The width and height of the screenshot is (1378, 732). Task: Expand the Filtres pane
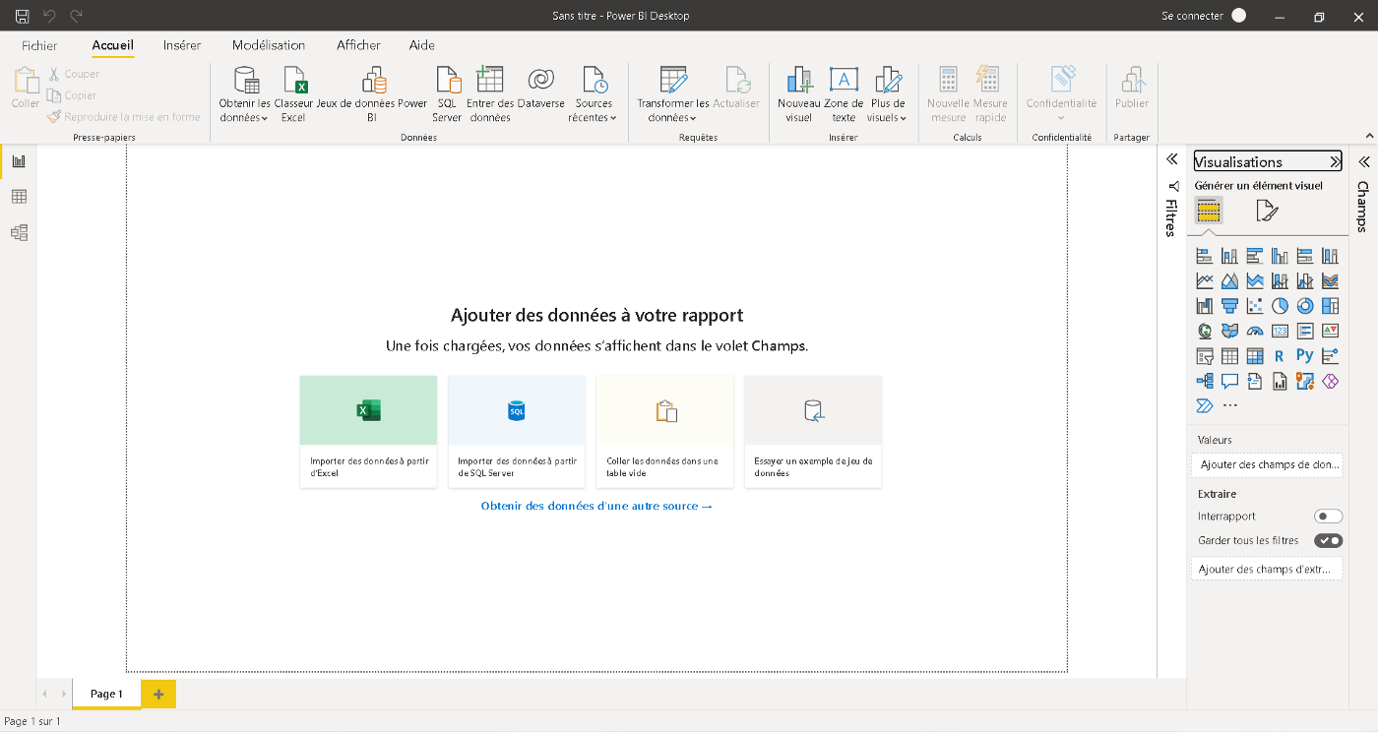[x=1171, y=159]
